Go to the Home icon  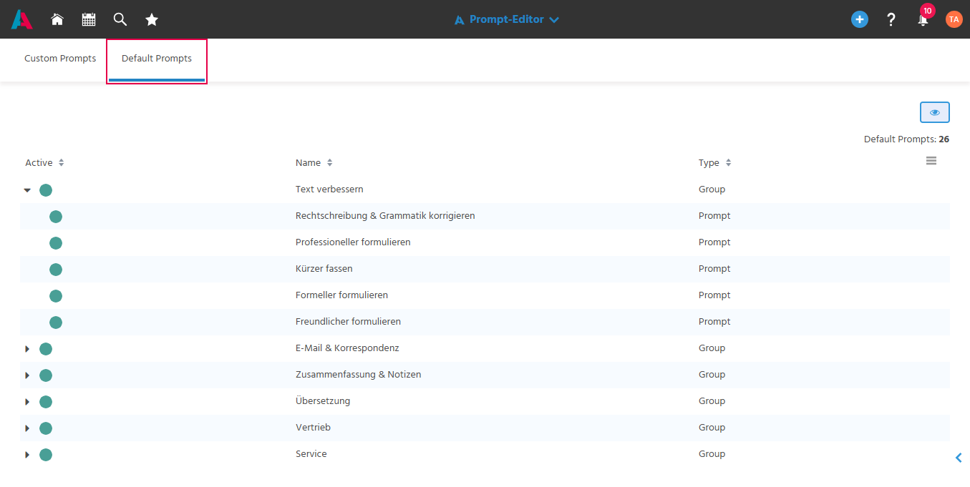point(57,19)
